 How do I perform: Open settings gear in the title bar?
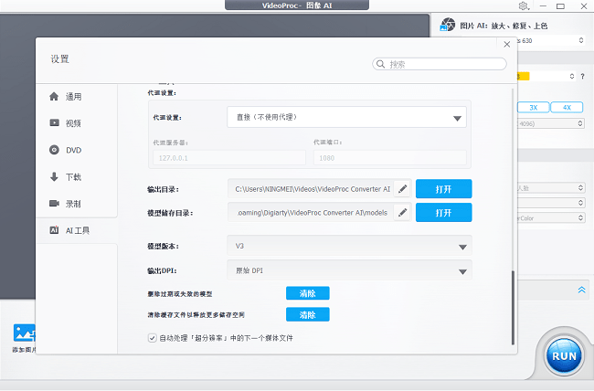pos(523,6)
